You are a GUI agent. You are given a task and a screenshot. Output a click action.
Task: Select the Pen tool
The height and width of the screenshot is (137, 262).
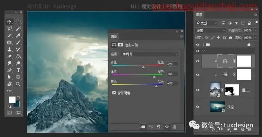pyautogui.click(x=9, y=70)
